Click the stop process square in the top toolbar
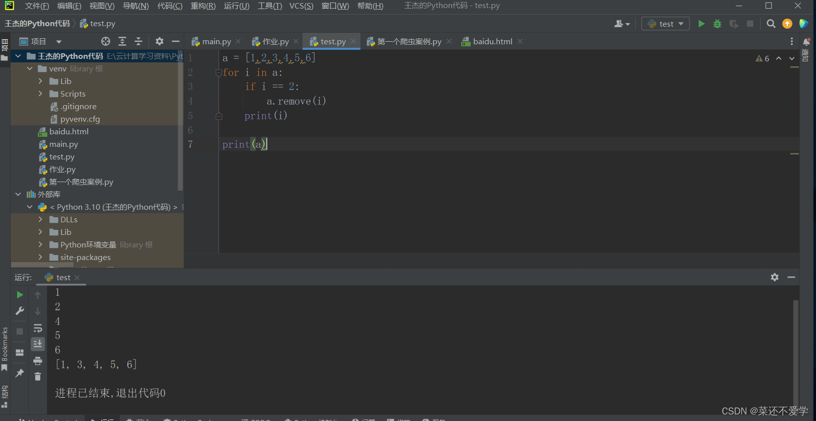 750,24
